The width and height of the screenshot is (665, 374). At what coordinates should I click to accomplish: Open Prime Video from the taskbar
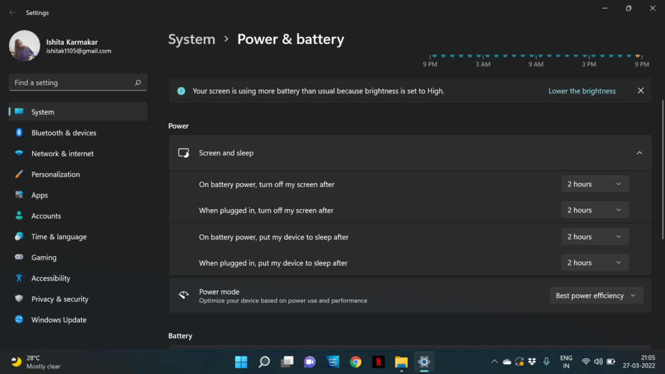tap(333, 362)
